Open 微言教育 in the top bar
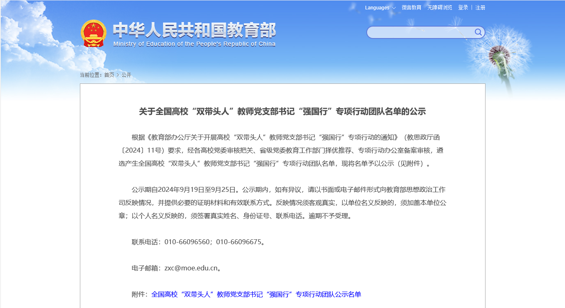Viewport: 565px width, 308px height. coord(411,8)
